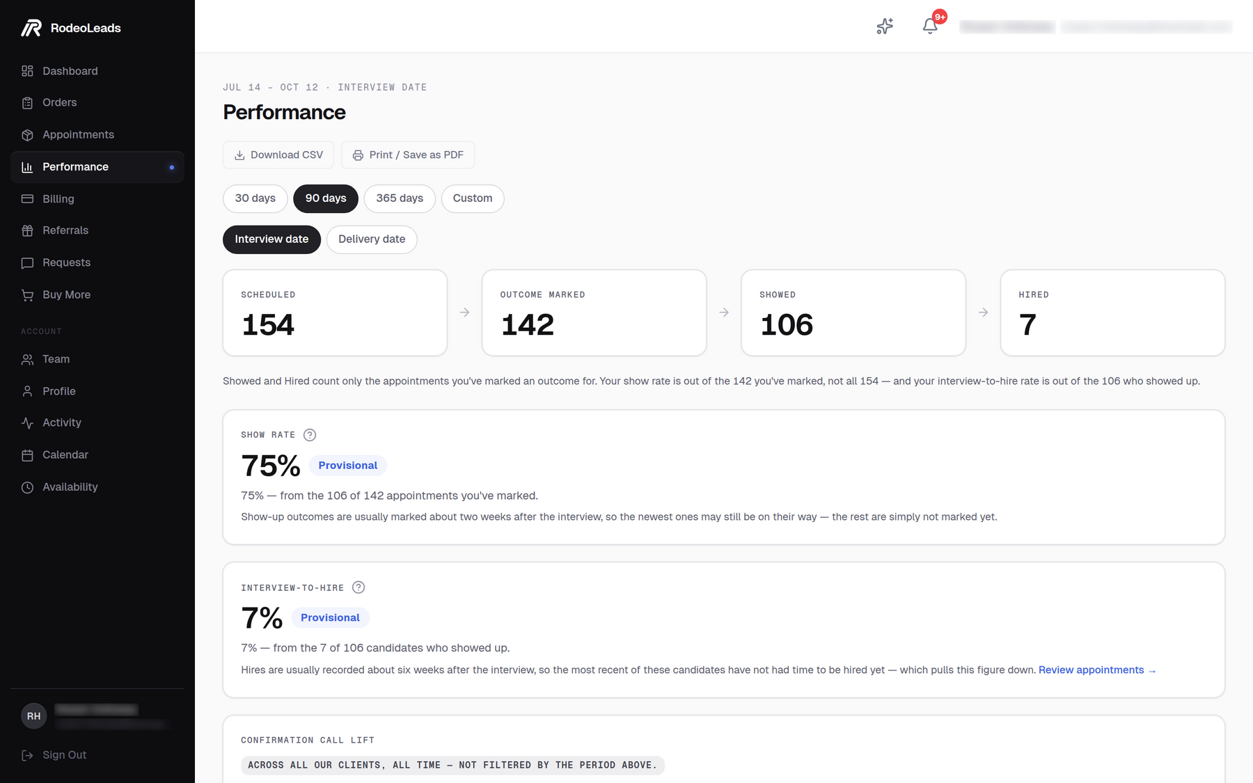Click the Provisional badge beside 7%

pyautogui.click(x=330, y=618)
